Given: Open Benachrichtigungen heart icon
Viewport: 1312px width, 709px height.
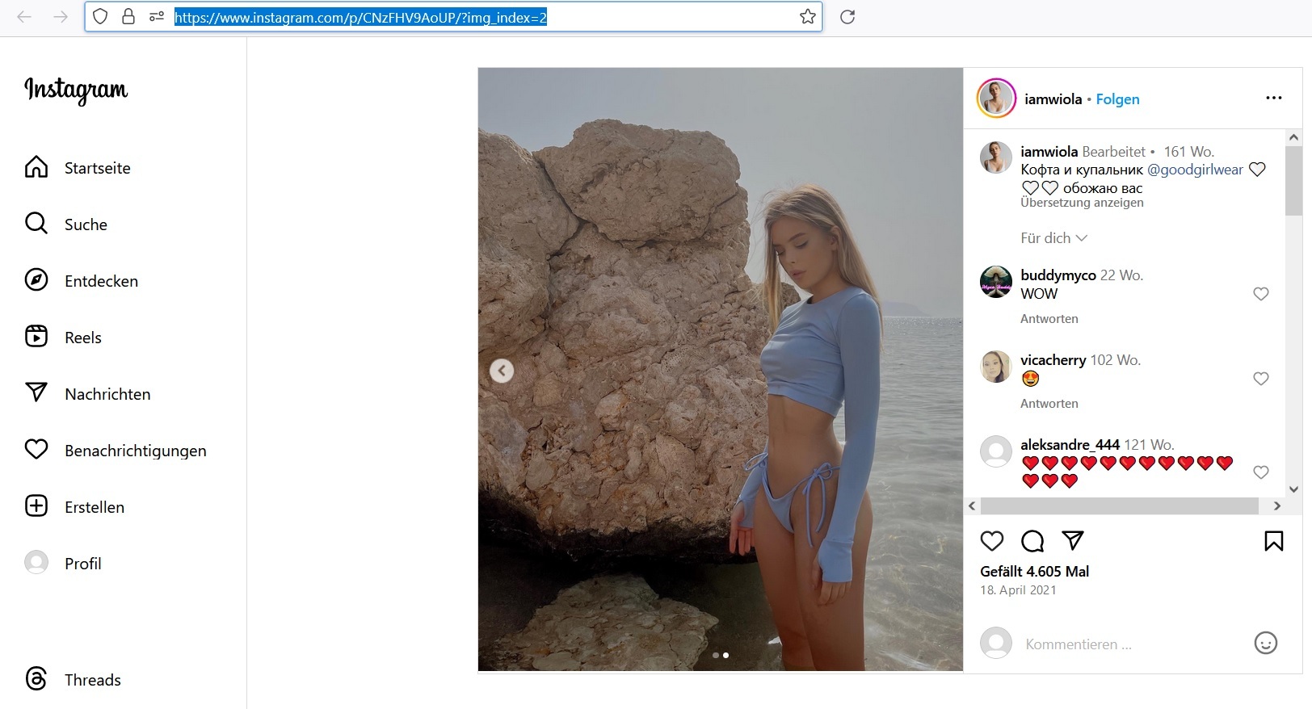Looking at the screenshot, I should tap(36, 450).
